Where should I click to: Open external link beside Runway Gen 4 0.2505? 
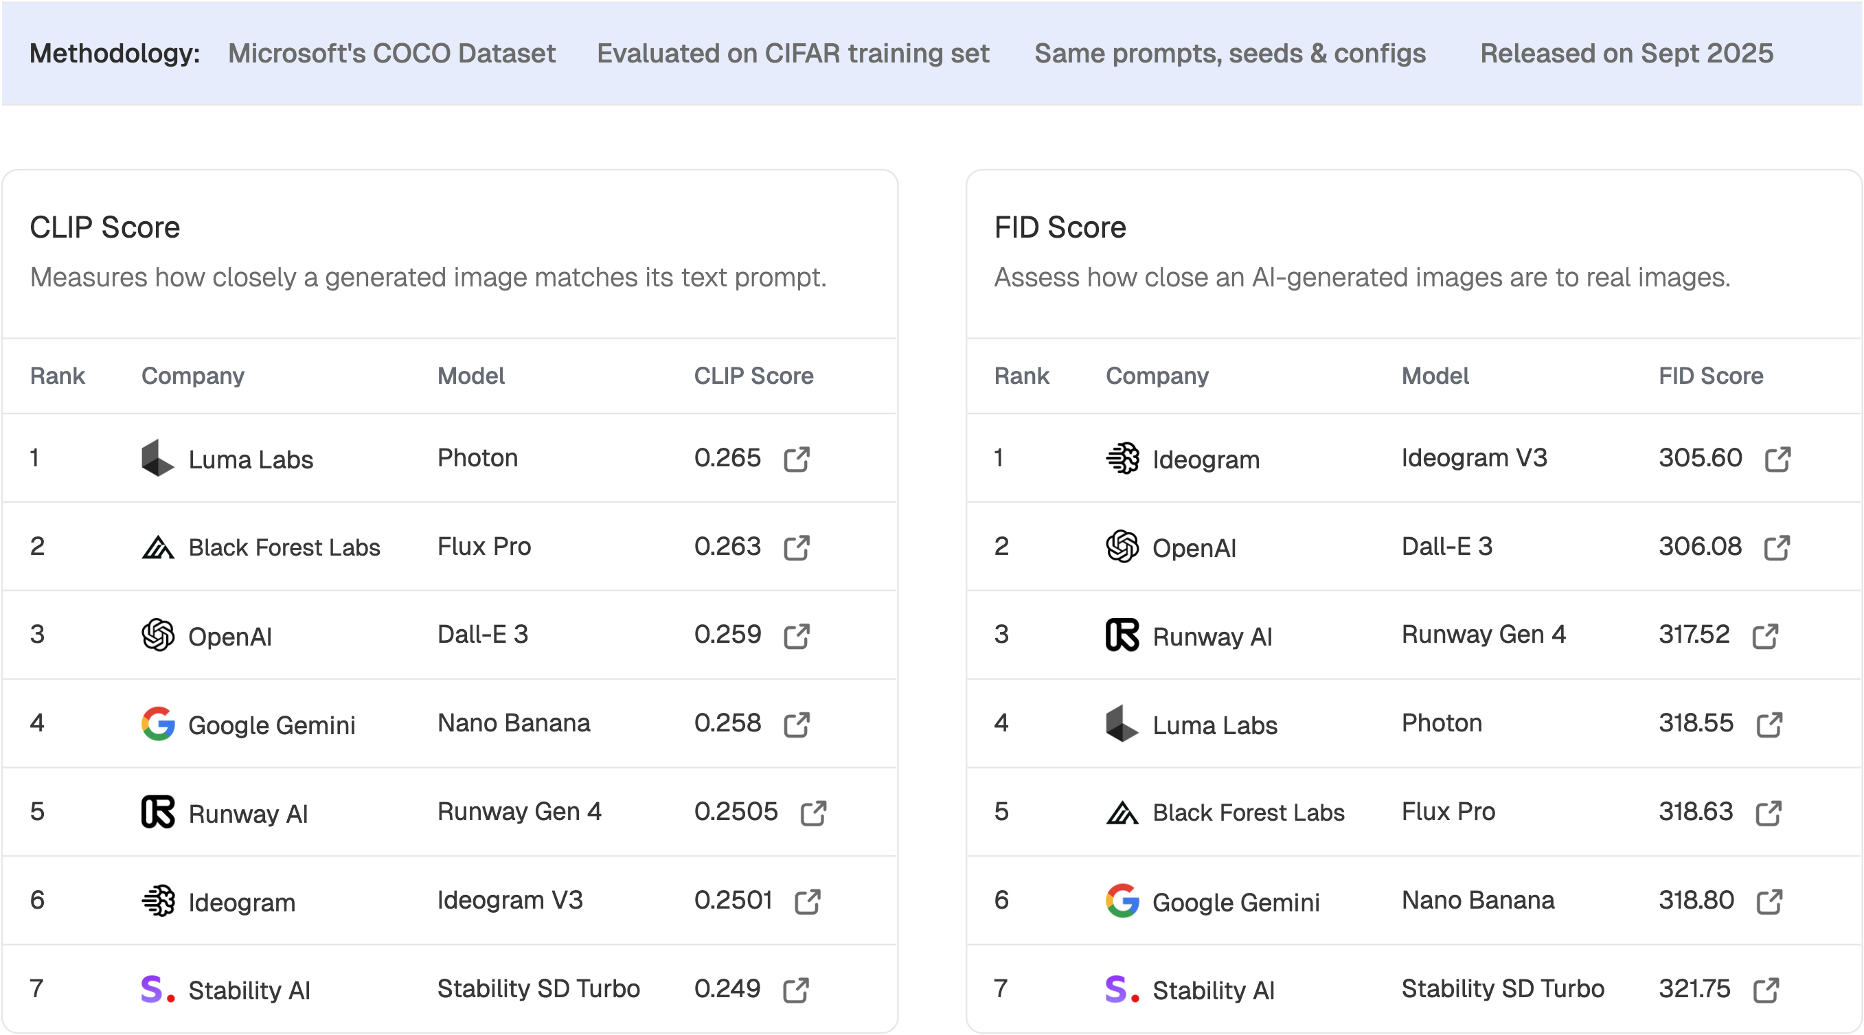812,812
